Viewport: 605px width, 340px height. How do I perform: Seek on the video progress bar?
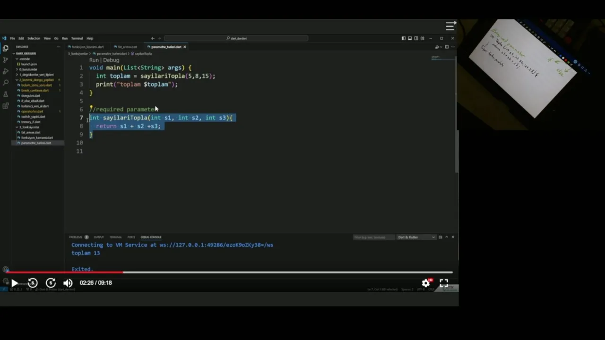pos(229,272)
